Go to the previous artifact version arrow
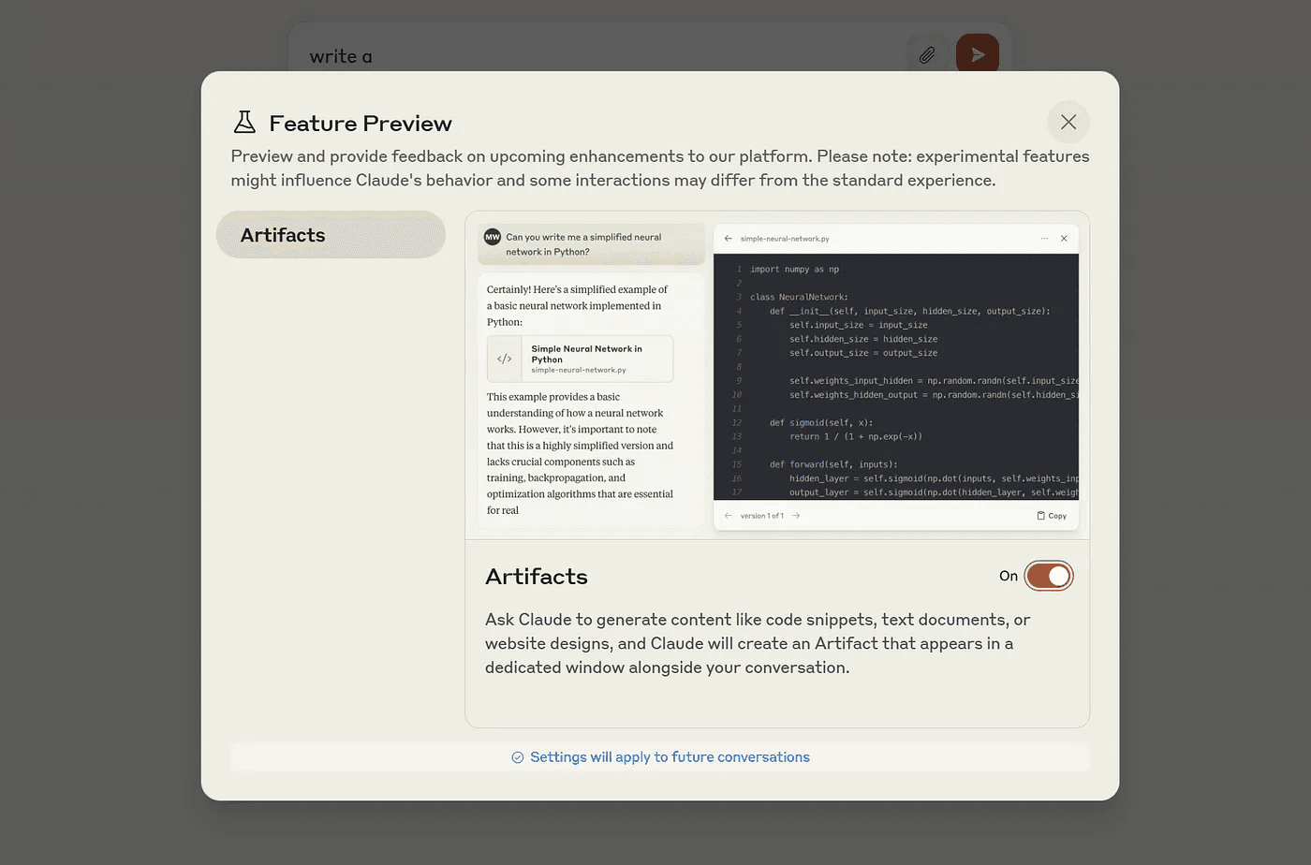 [729, 516]
